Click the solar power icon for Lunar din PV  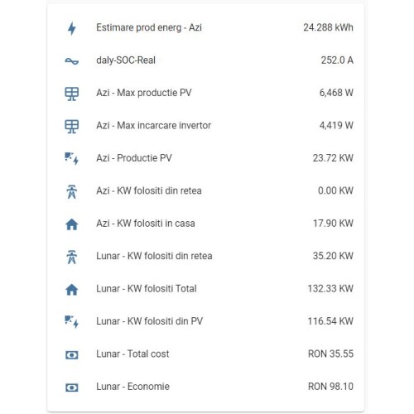pyautogui.click(x=72, y=322)
